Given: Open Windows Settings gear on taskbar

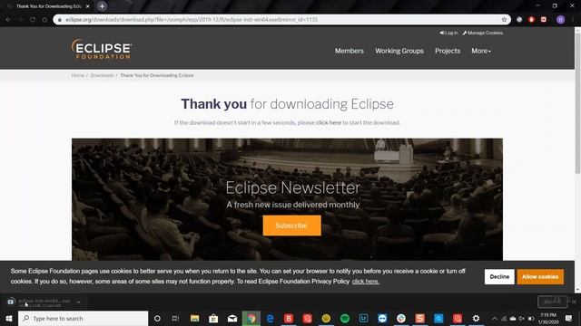Looking at the screenshot, I should [476, 318].
